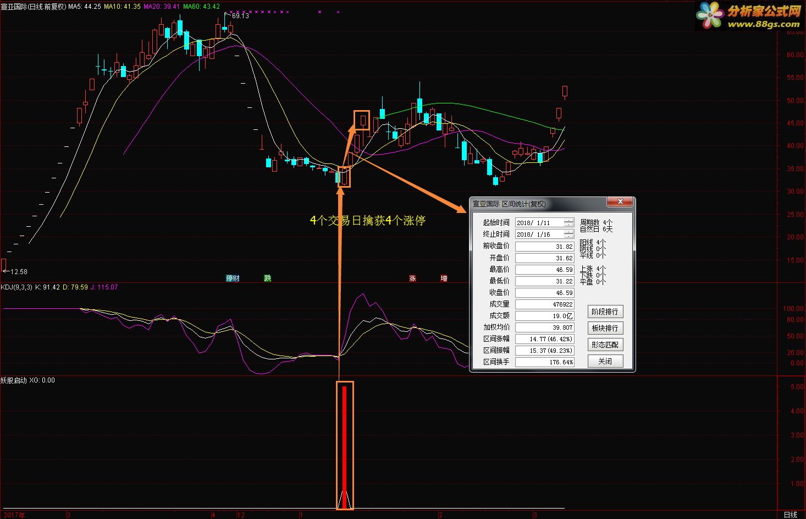The image size is (806, 519).
Task: Click the 最低价 value 31.22
Action: (x=544, y=281)
